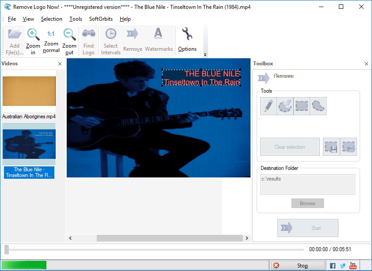Click the Zoom in magnifier

(33, 41)
